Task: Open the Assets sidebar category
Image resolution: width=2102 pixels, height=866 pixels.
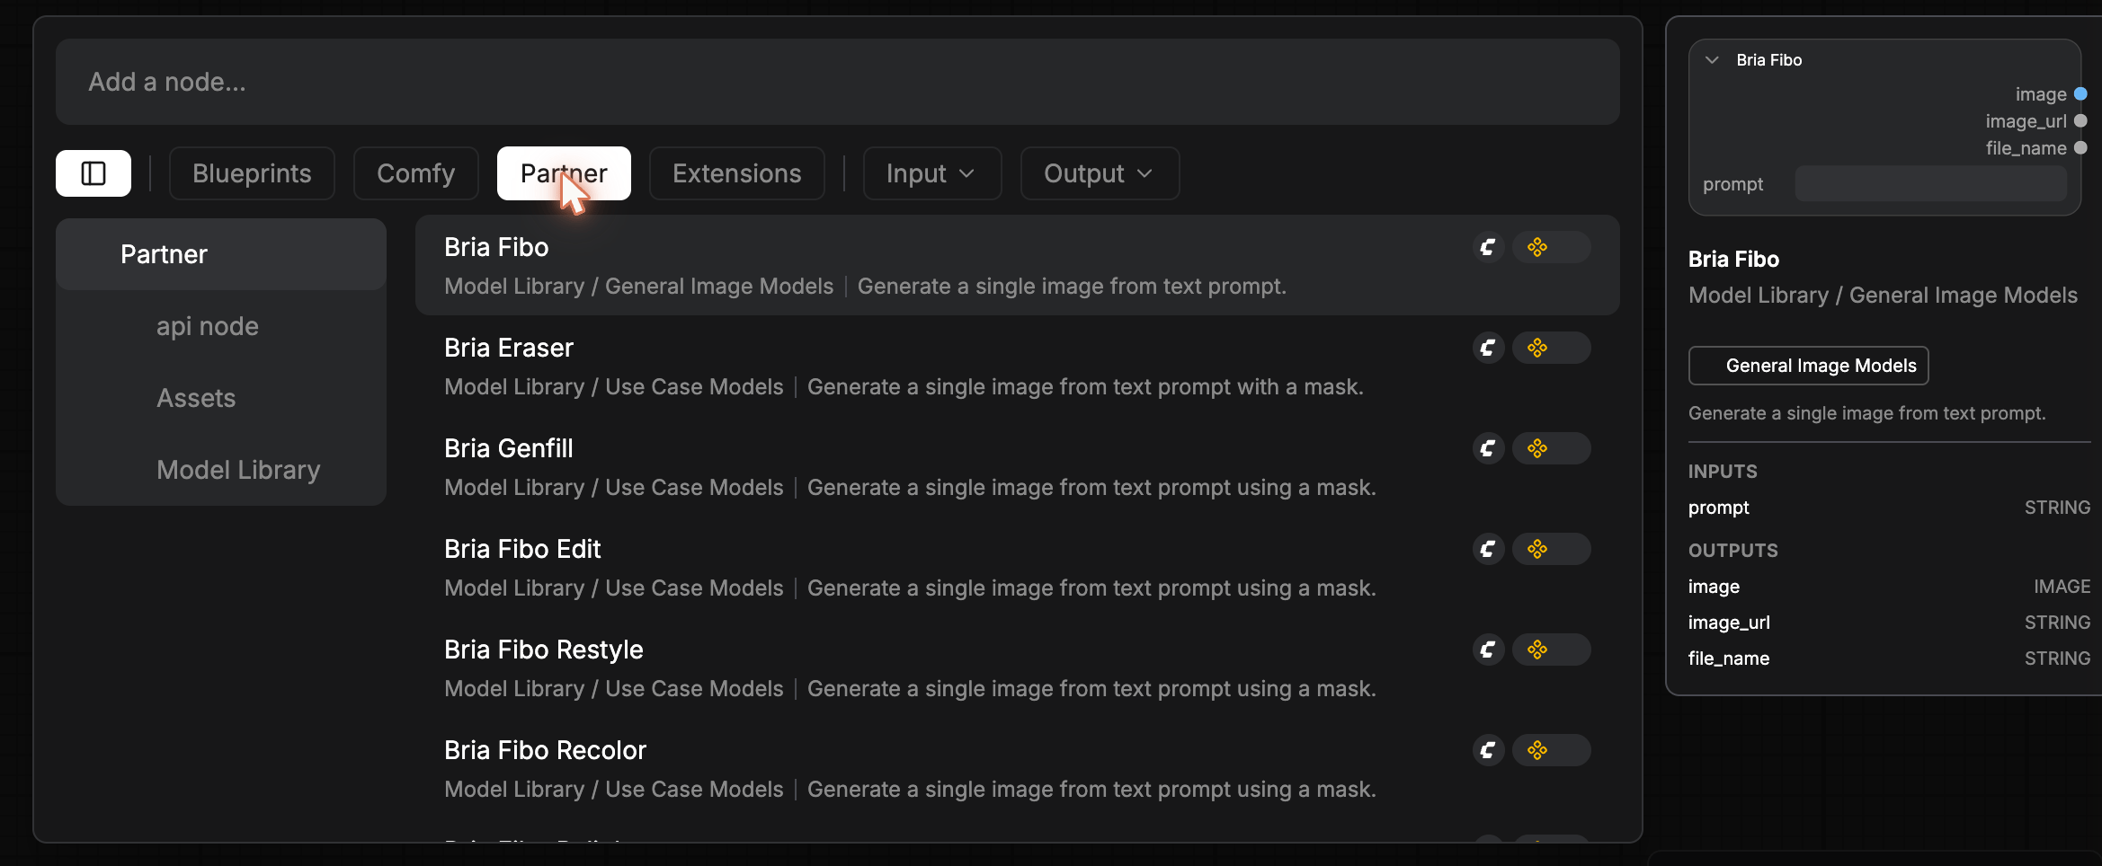Action: click(x=221, y=398)
